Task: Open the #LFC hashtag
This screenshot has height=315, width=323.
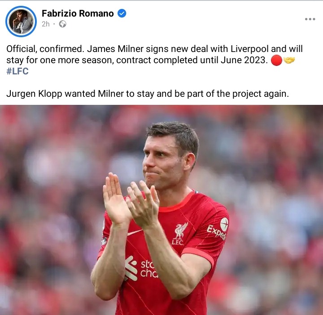Action: pos(17,71)
